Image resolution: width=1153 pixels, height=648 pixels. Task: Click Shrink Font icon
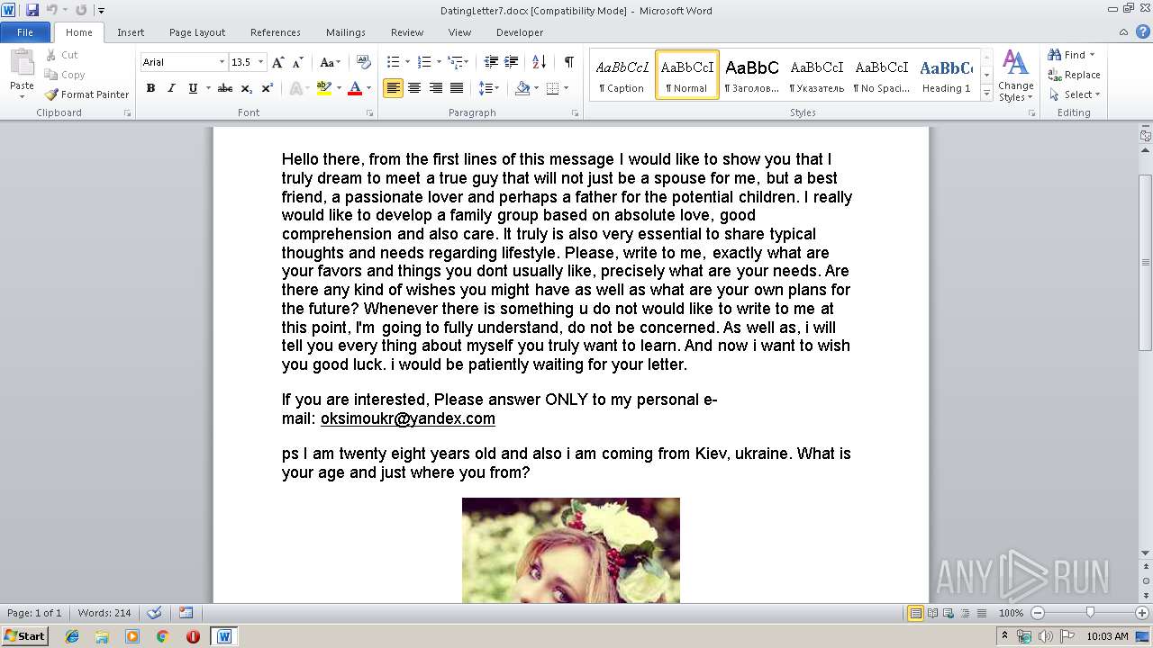298,62
